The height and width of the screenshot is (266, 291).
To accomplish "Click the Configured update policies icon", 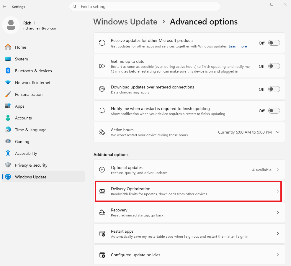I will click(x=102, y=255).
